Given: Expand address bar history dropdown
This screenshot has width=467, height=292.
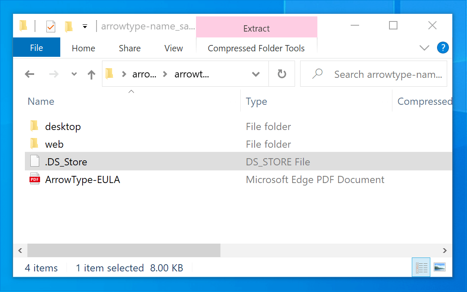Looking at the screenshot, I should point(255,74).
